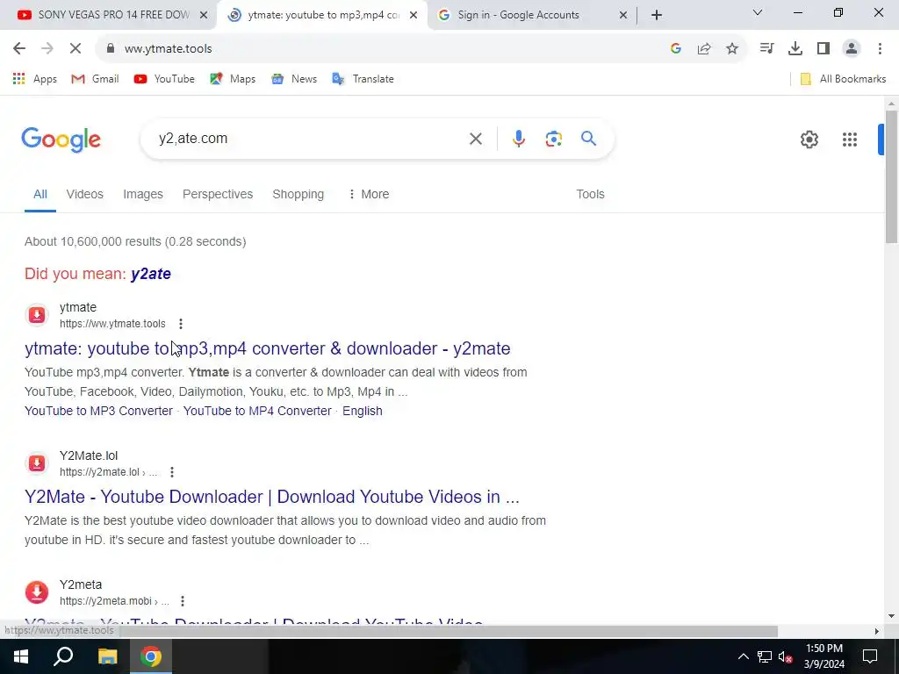Image resolution: width=899 pixels, height=674 pixels.
Task: Open the media control icon
Action: 766,49
